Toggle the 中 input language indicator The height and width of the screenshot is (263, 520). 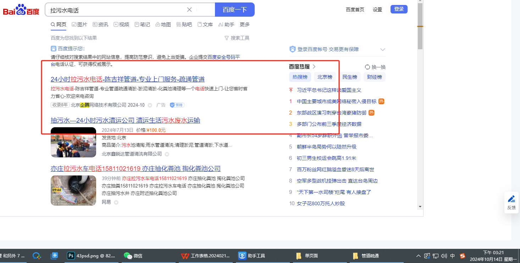[x=453, y=256]
